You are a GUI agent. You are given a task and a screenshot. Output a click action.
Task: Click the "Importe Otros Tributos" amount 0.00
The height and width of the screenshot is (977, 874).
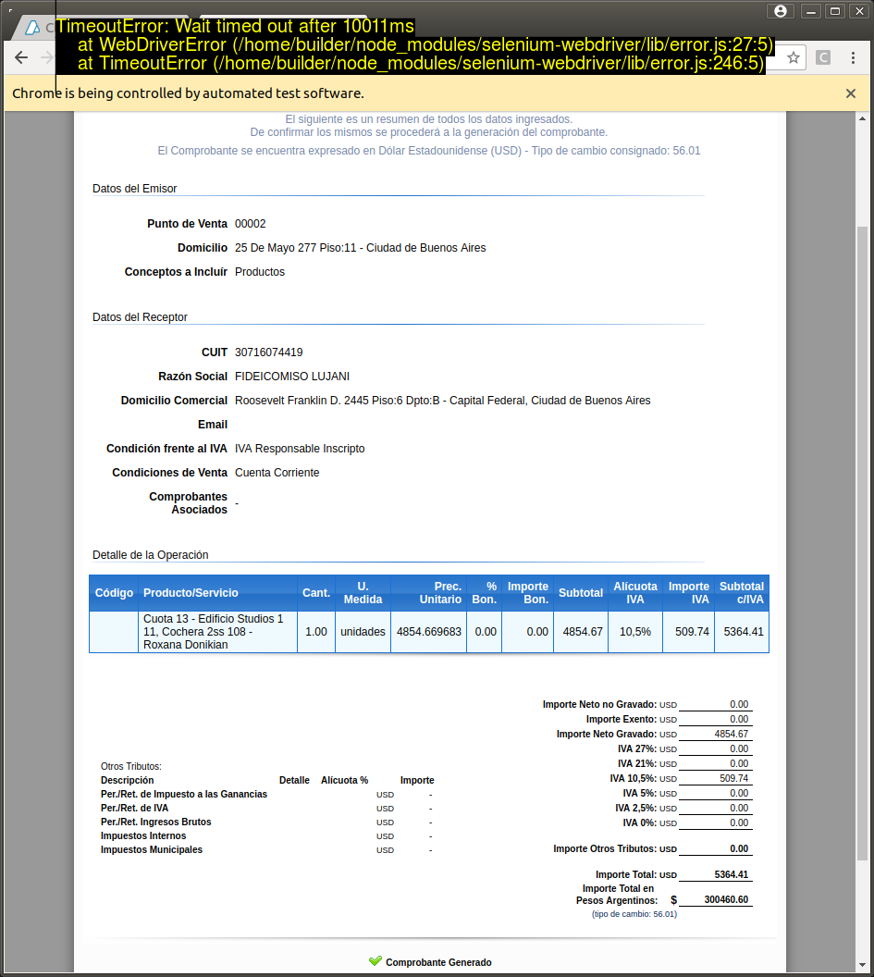(x=739, y=848)
